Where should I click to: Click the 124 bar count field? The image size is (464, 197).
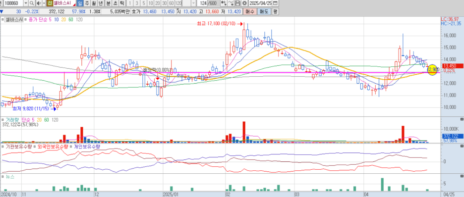pos(202,3)
